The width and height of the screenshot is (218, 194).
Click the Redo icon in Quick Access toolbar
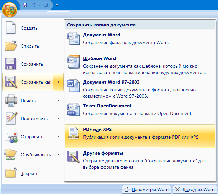pos(46,5)
